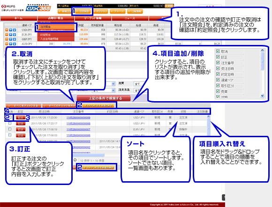This screenshot has height=207, width=272.
Task: Click the blue down-arrow icon in USD/JPY row
Action: point(15,30)
